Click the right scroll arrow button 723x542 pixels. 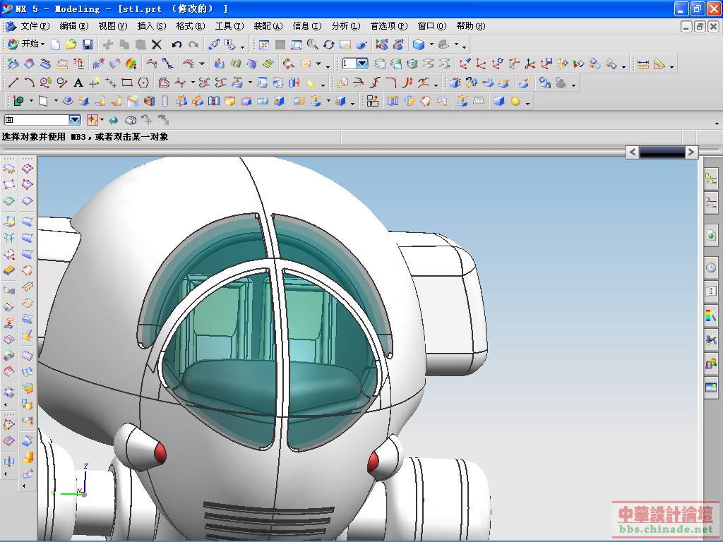pos(691,152)
